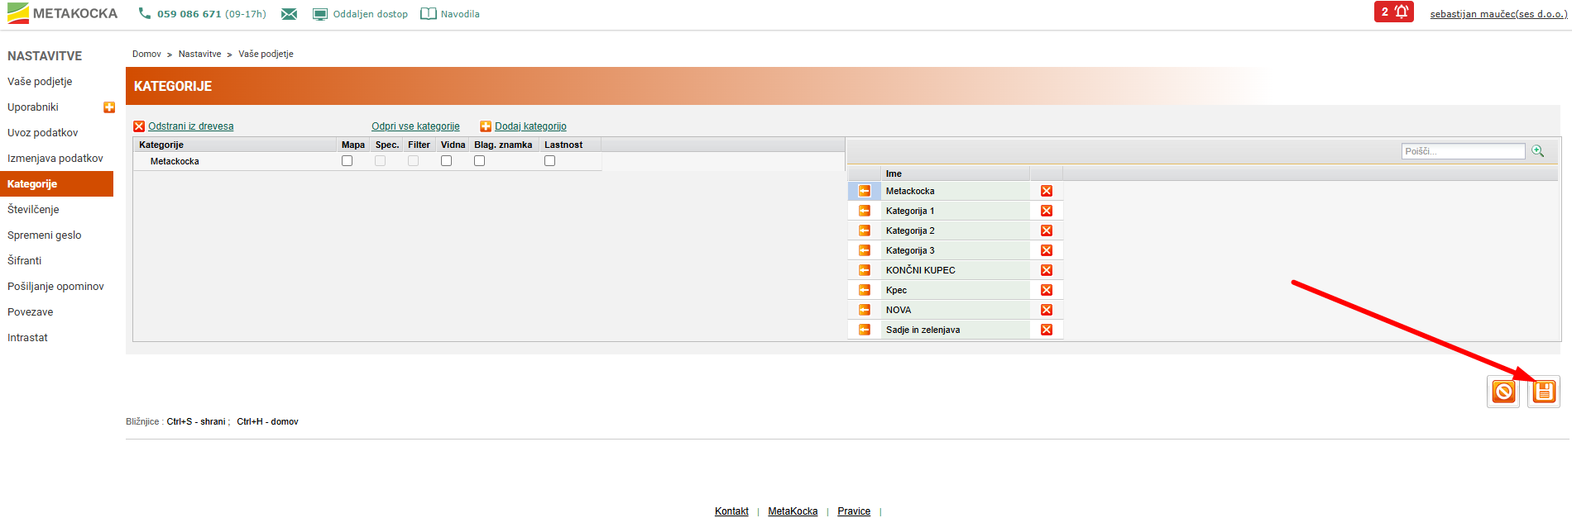Open Vaše podjetje in settings sidebar

tap(40, 82)
